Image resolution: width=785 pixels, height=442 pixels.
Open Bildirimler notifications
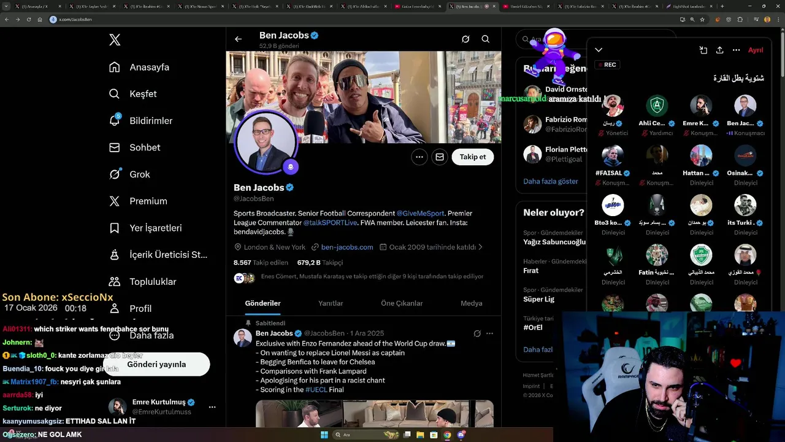tap(140, 121)
